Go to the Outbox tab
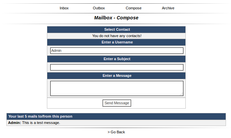231x138 pixels. pyautogui.click(x=99, y=8)
